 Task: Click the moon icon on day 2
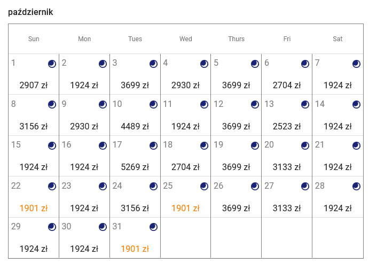pyautogui.click(x=103, y=64)
